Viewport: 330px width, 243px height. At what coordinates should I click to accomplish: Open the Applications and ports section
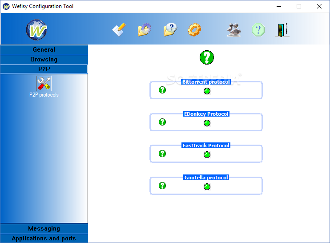pyautogui.click(x=44, y=239)
